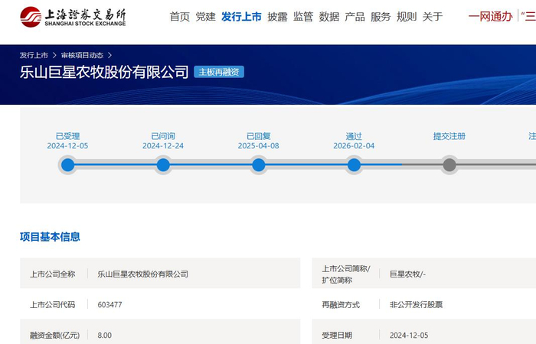Open the 产品 menu item

coord(355,17)
